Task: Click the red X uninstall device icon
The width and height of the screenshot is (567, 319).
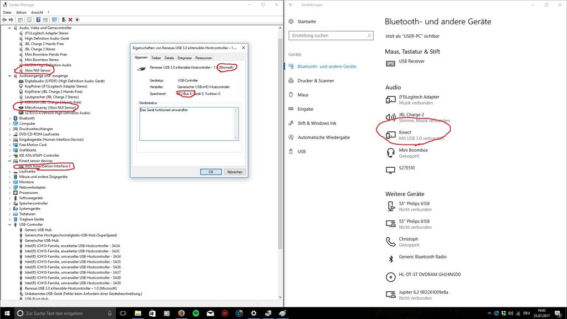Action: [70, 20]
